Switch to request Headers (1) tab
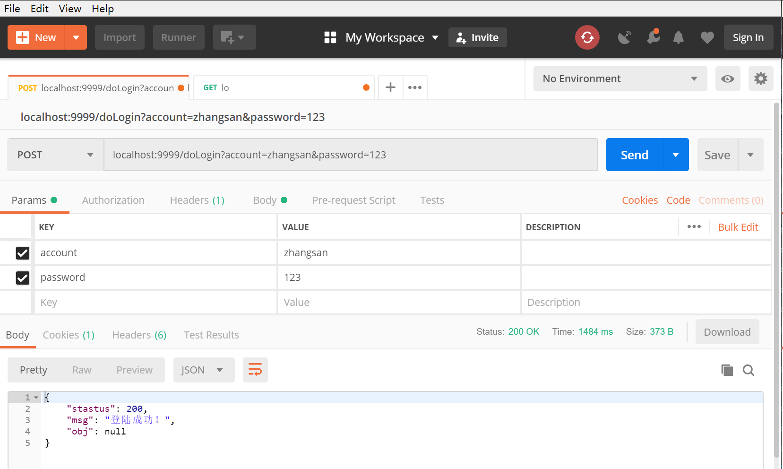783x469 pixels. tap(197, 200)
